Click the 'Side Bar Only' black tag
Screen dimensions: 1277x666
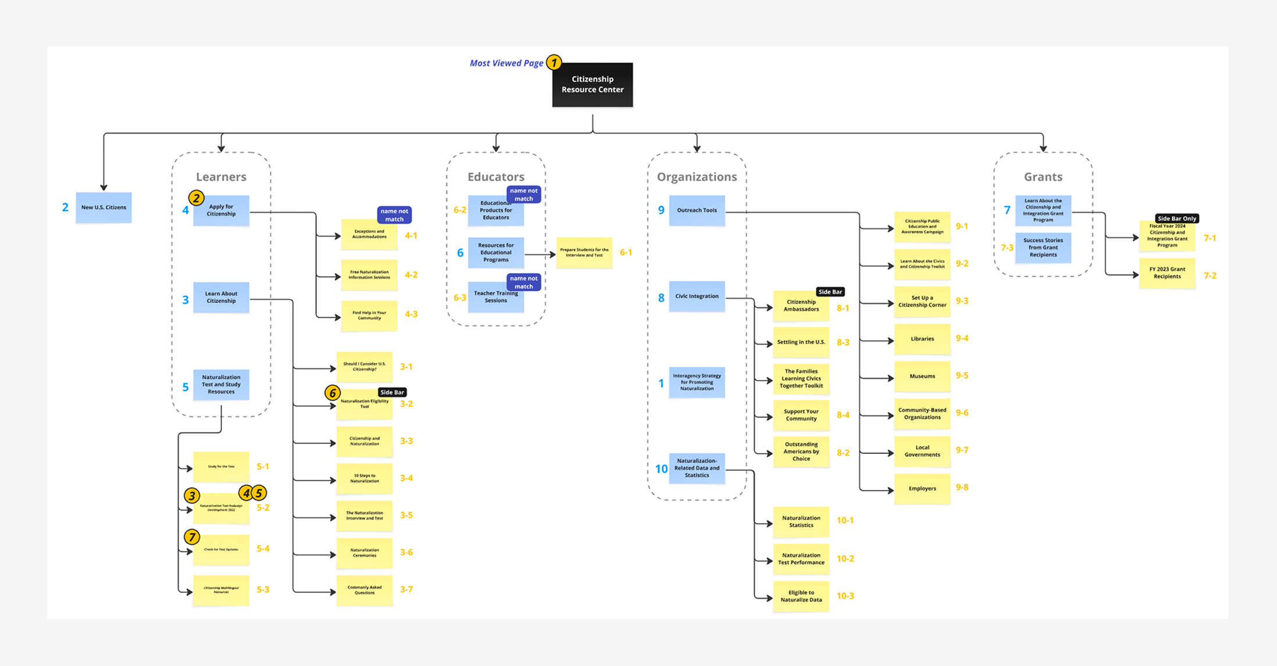[x=1176, y=219]
